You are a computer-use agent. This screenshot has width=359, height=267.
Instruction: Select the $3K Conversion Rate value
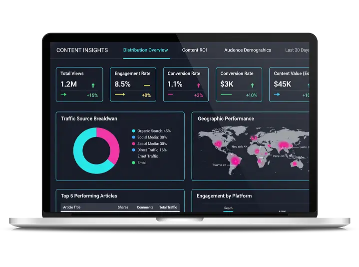[x=227, y=84]
